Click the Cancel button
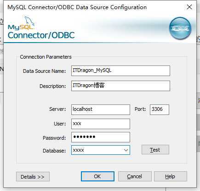Image resolution: width=200 pixels, height=191 pixels. (135, 176)
